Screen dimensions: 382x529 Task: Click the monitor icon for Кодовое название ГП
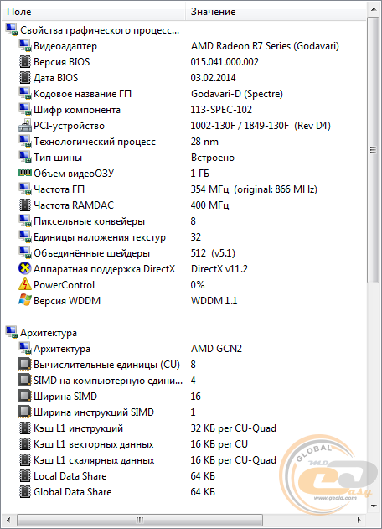[x=25, y=93]
